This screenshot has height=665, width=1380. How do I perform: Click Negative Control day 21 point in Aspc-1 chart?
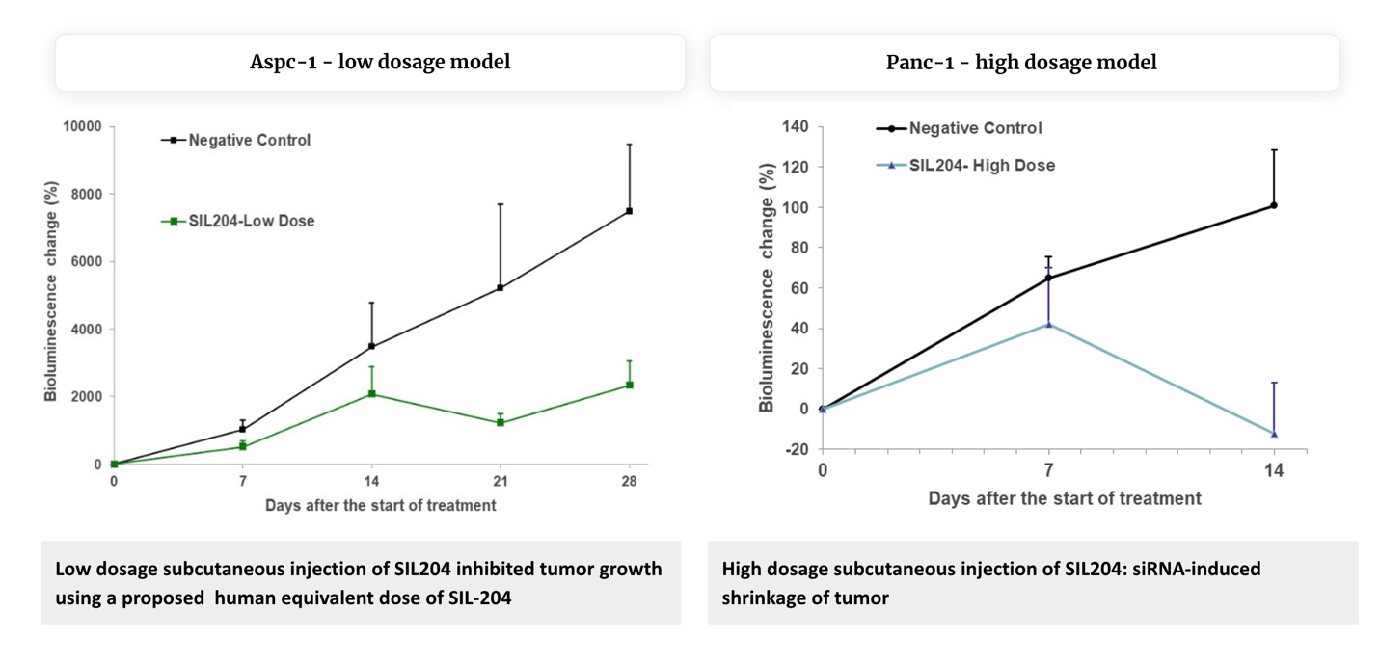[x=501, y=288]
